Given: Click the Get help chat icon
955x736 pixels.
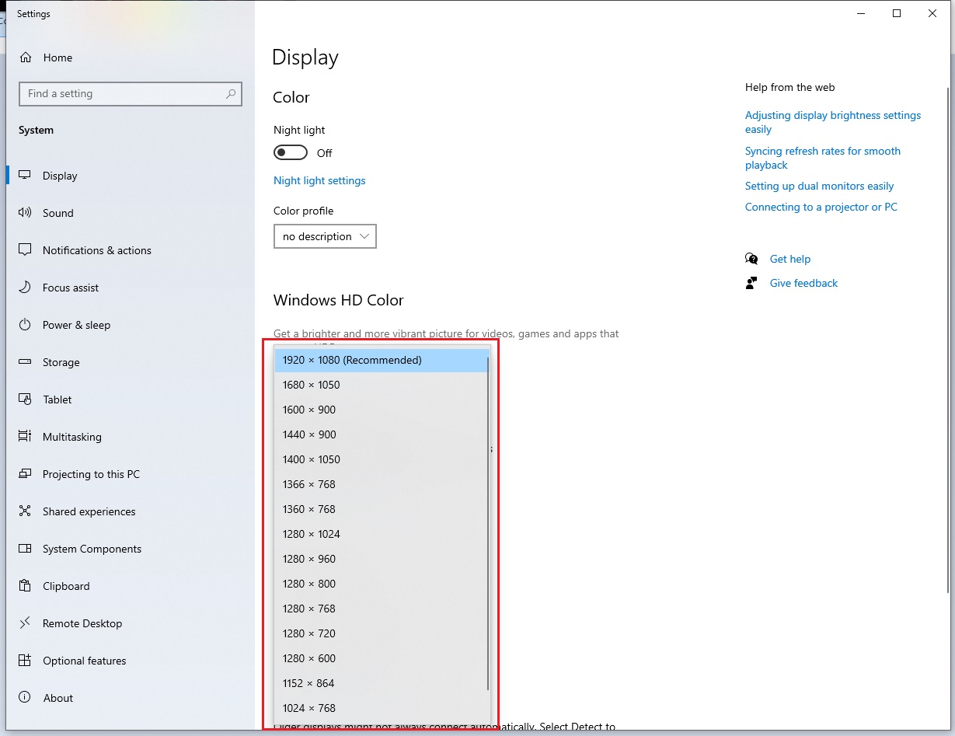Looking at the screenshot, I should pos(751,259).
